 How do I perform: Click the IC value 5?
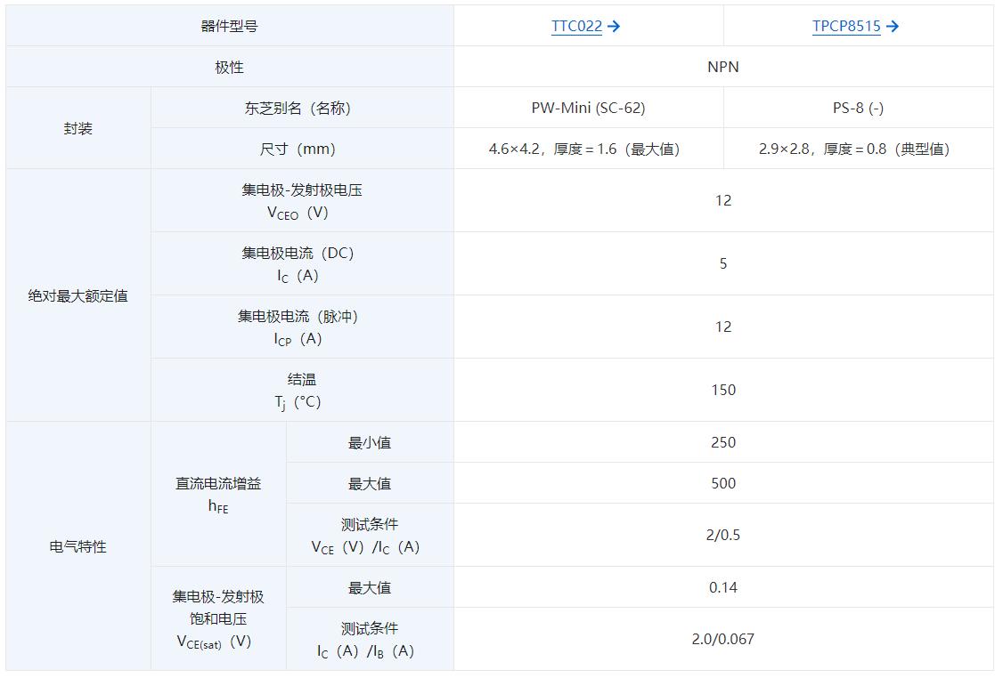(723, 263)
